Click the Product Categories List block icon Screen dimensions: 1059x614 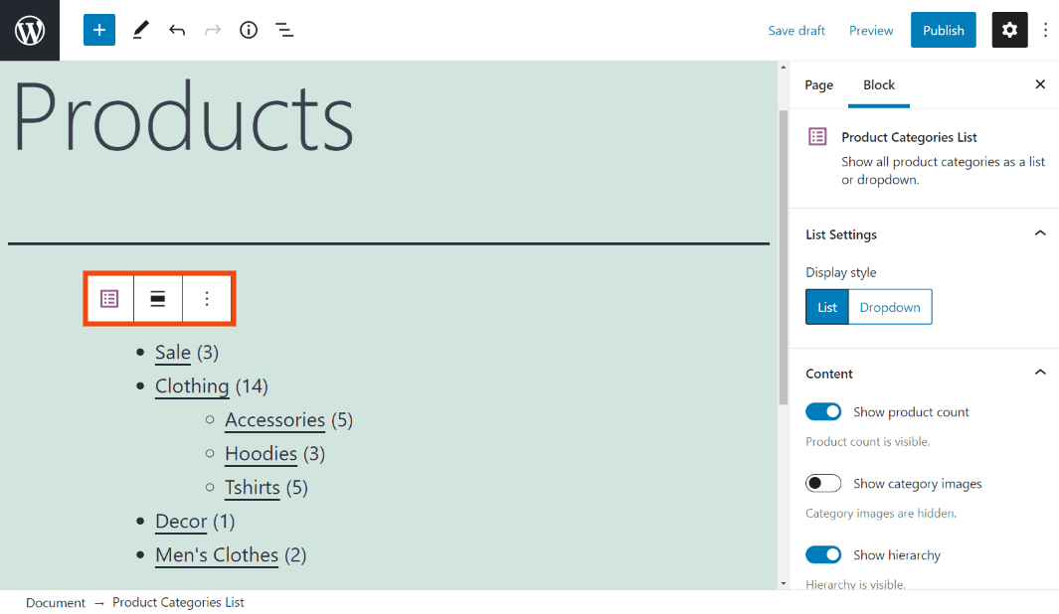tap(109, 298)
